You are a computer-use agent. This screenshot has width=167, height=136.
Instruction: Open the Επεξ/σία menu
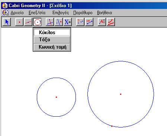point(37,13)
